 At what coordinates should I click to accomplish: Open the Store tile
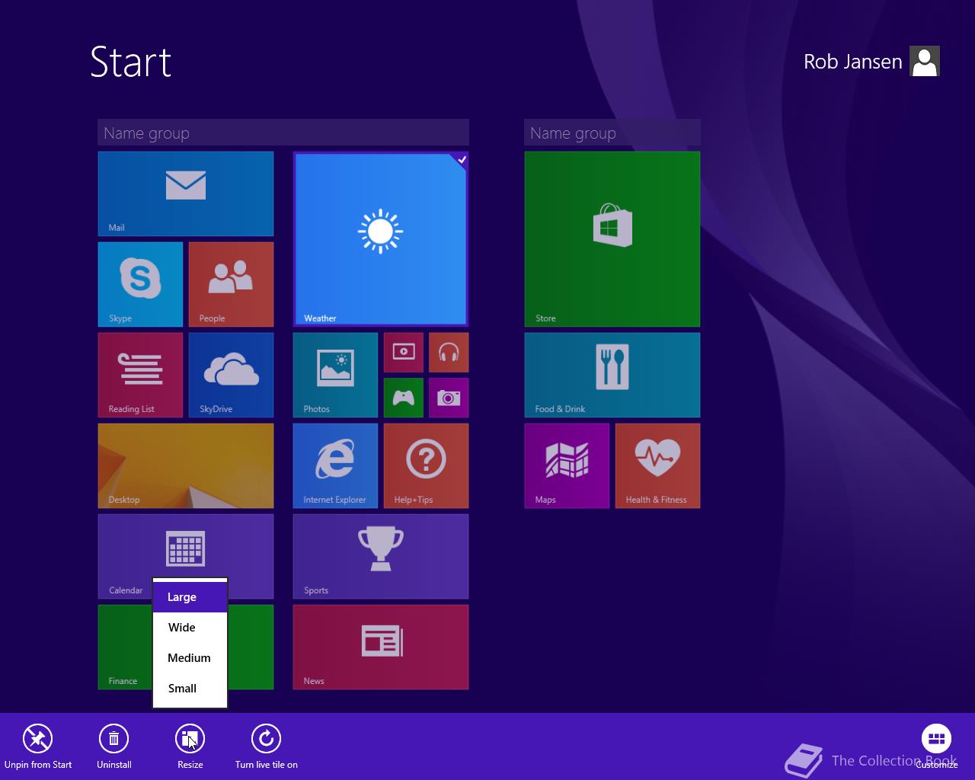click(612, 239)
